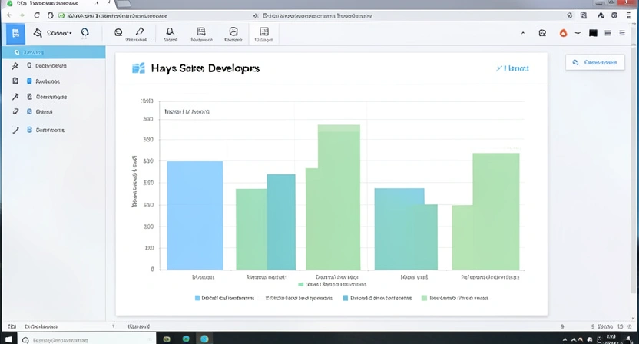Click the black square icon in the top-right toolbar
Image resolution: width=639 pixels, height=344 pixels.
(x=593, y=33)
